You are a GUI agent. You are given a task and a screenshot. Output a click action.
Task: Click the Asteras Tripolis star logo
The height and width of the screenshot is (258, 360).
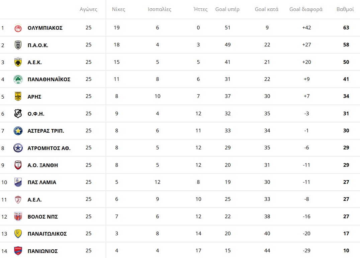click(18, 131)
